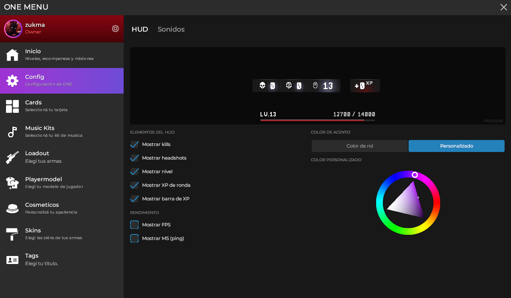
Task: Disable Mostrar headshots option
Action: click(x=134, y=158)
